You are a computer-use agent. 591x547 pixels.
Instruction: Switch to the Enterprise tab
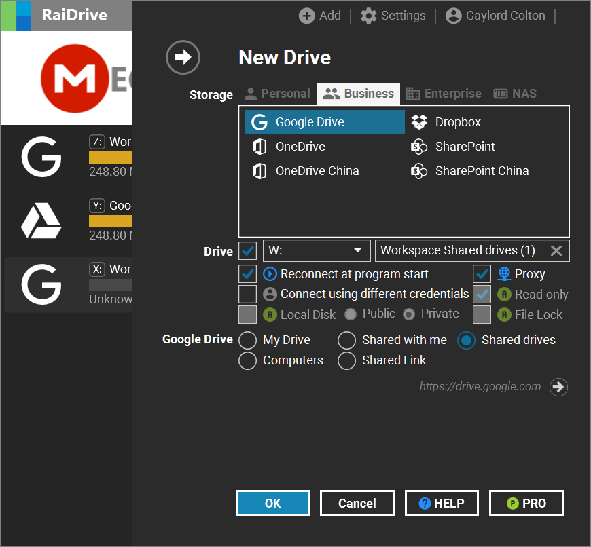(x=444, y=93)
